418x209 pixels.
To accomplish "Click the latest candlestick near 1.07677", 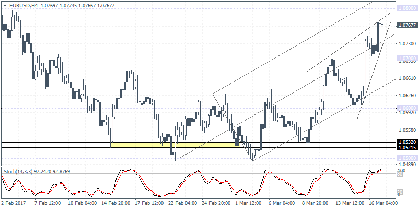I will coord(382,24).
